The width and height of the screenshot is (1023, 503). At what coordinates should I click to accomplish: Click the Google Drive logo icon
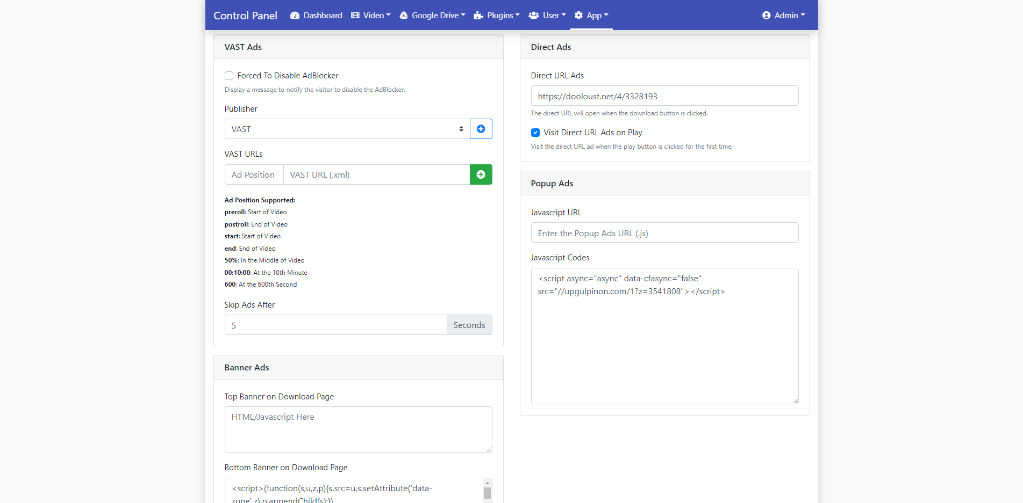pos(404,16)
